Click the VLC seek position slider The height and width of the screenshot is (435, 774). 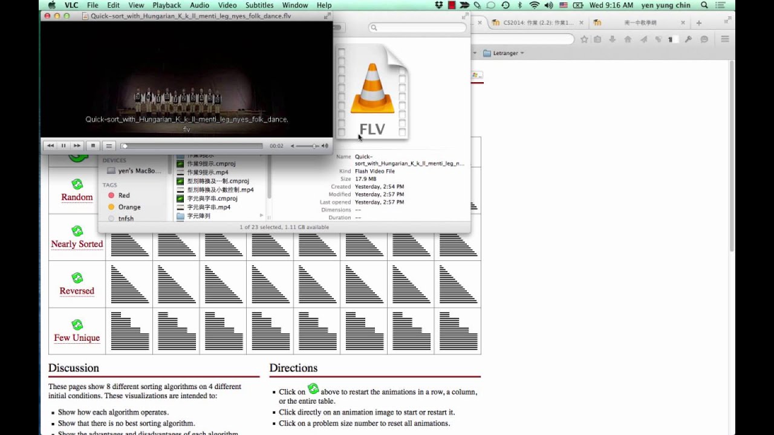point(192,146)
